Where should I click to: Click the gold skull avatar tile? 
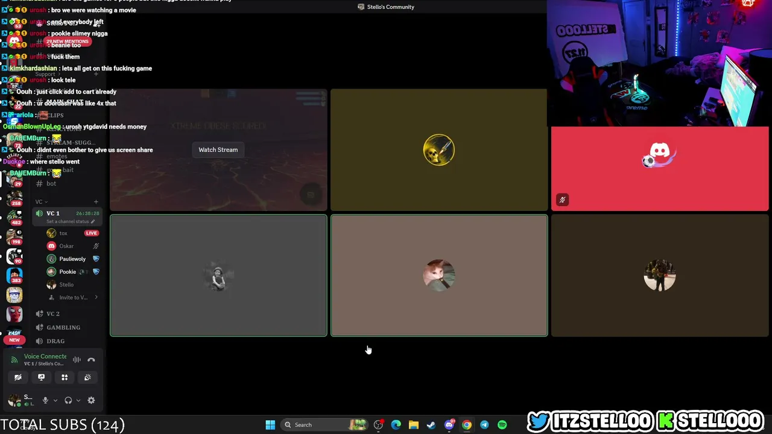pyautogui.click(x=439, y=149)
